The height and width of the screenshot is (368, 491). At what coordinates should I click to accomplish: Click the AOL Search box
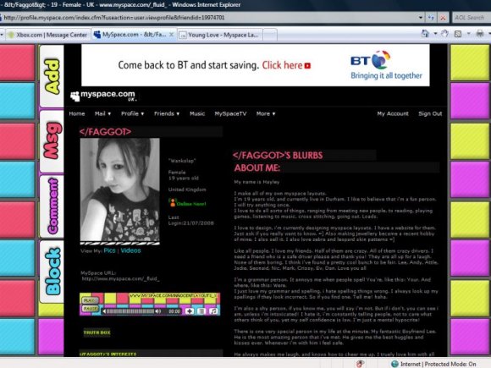click(x=472, y=18)
